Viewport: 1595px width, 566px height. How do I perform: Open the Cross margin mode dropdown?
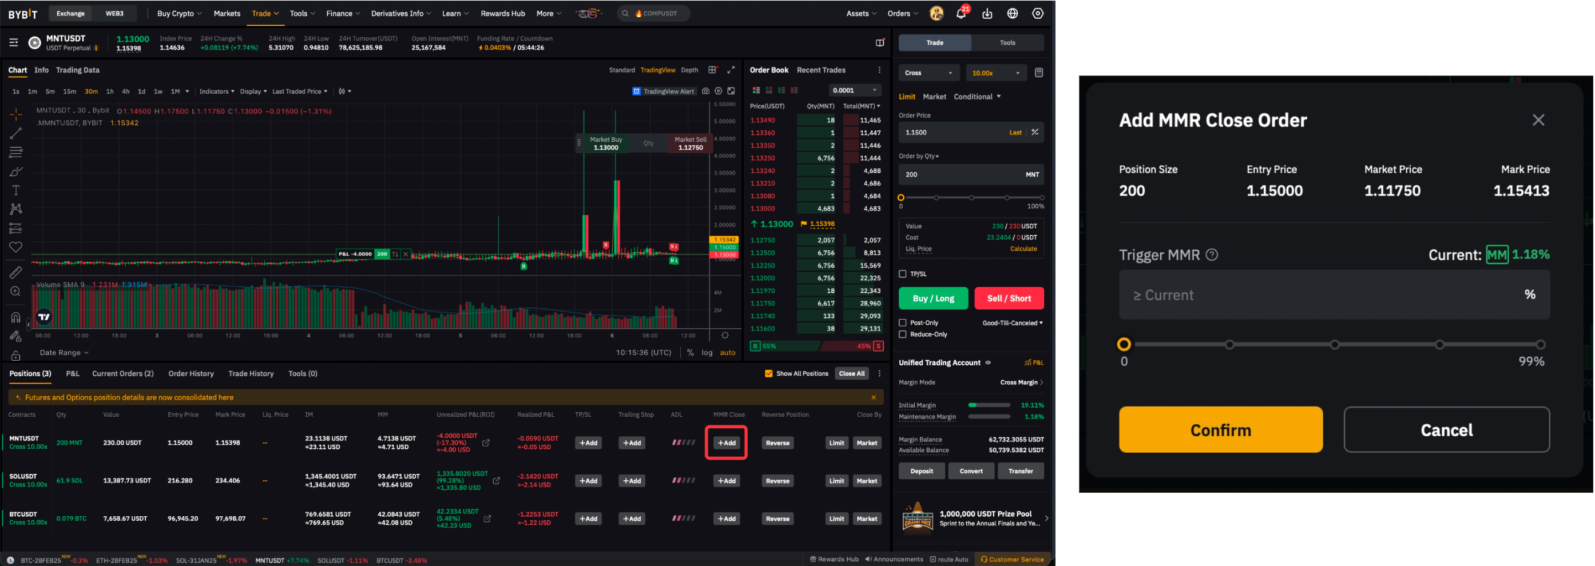tap(928, 73)
